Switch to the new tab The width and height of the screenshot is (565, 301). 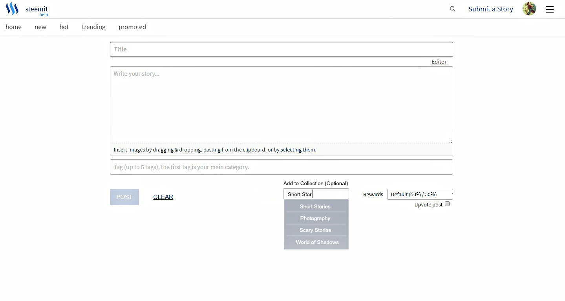[x=40, y=27]
